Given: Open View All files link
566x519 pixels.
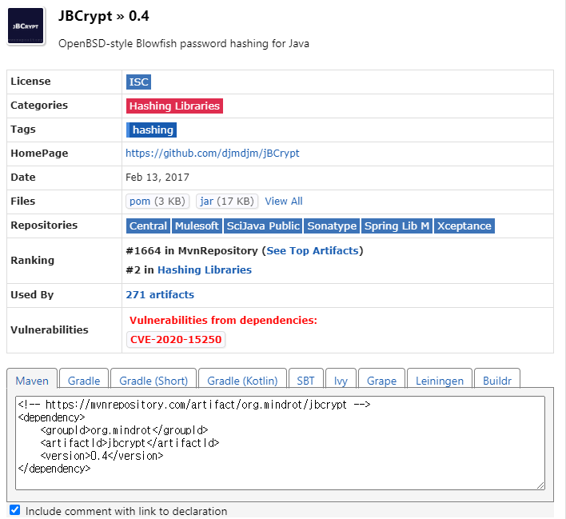Looking at the screenshot, I should pos(284,202).
